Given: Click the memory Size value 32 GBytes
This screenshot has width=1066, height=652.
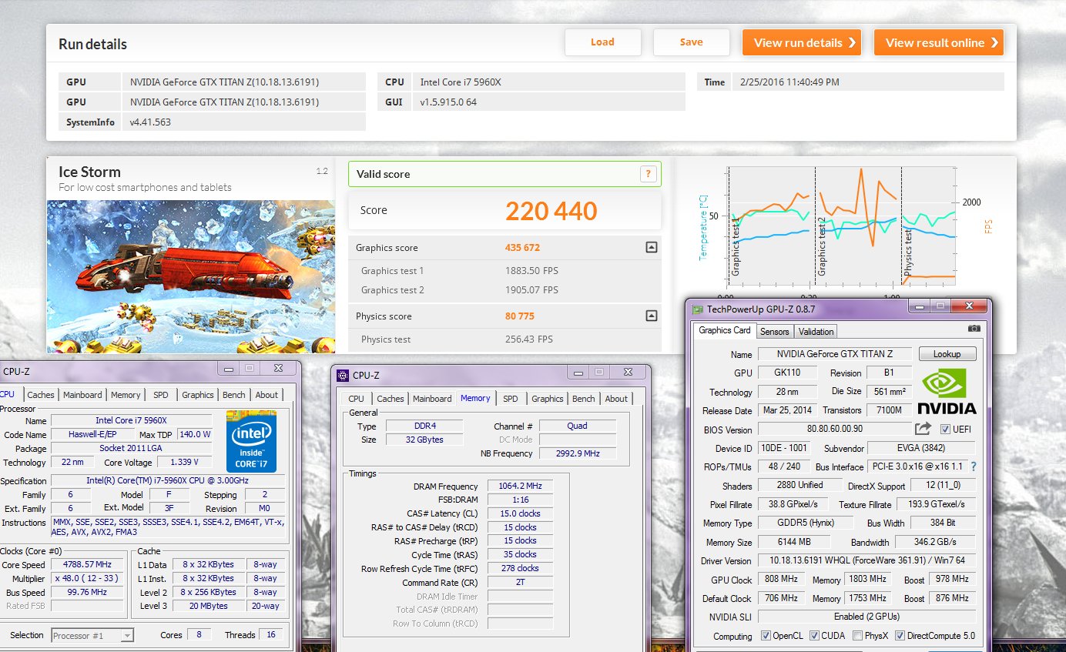Looking at the screenshot, I should pos(424,440).
